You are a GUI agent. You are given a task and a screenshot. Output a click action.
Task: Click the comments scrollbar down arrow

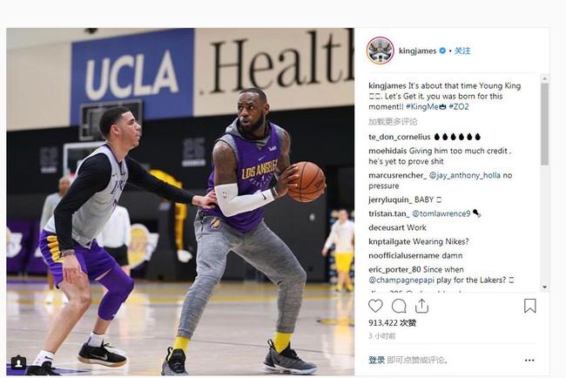point(544,287)
